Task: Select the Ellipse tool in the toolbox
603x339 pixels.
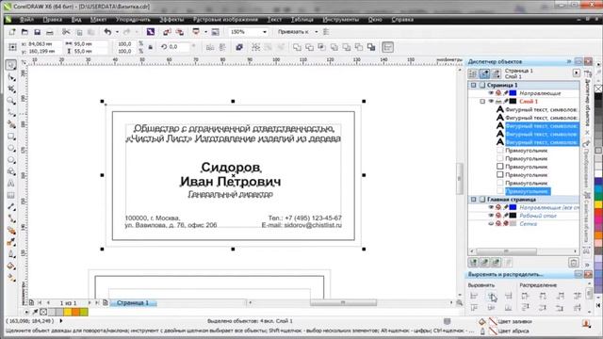Action: (11, 149)
